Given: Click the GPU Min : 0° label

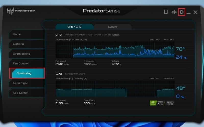Looking at the screenshot, I should (155, 78).
